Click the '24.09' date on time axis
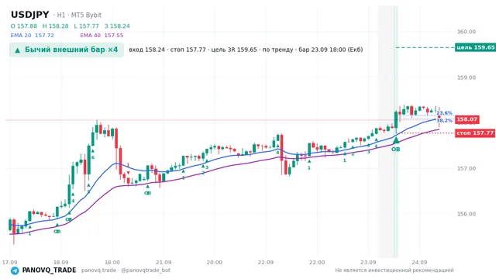 pyautogui.click(x=419, y=262)
